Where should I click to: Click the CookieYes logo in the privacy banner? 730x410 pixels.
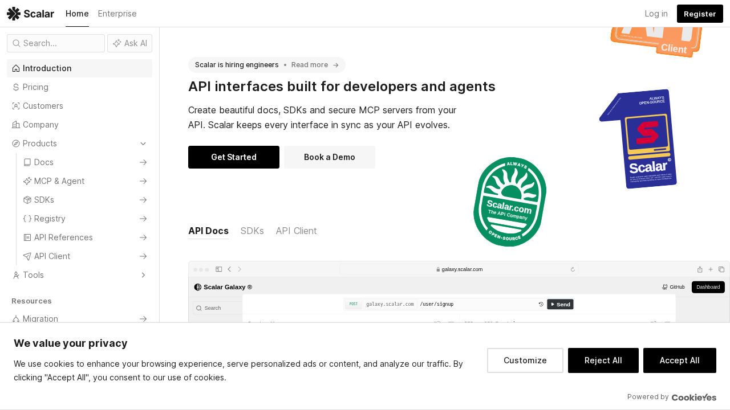(694, 397)
